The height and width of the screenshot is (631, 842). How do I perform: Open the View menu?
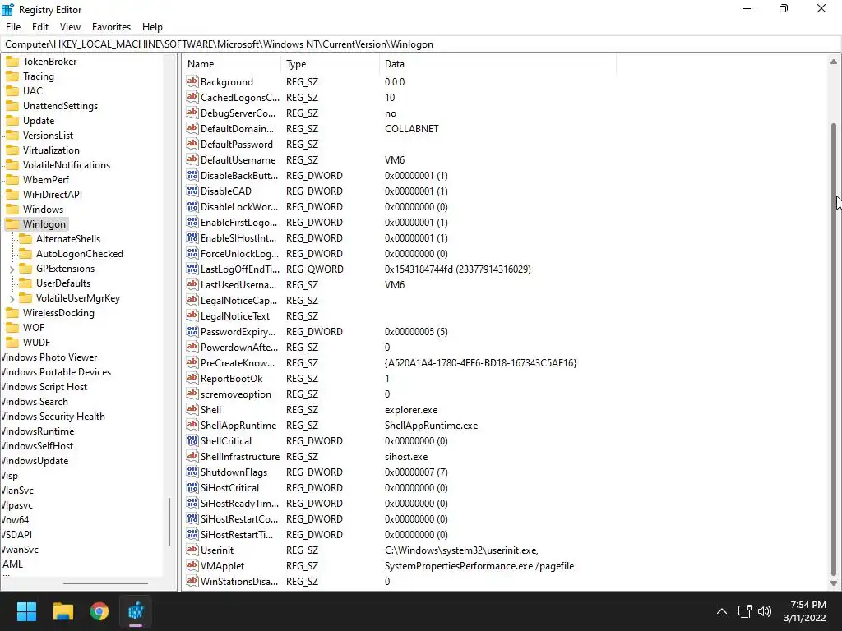pos(70,27)
